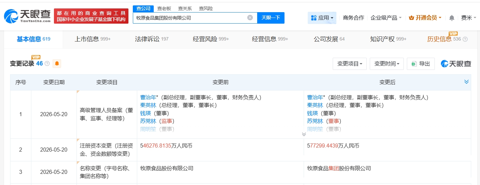Open the notification bell in header
480x185 pixels.
pos(452,18)
